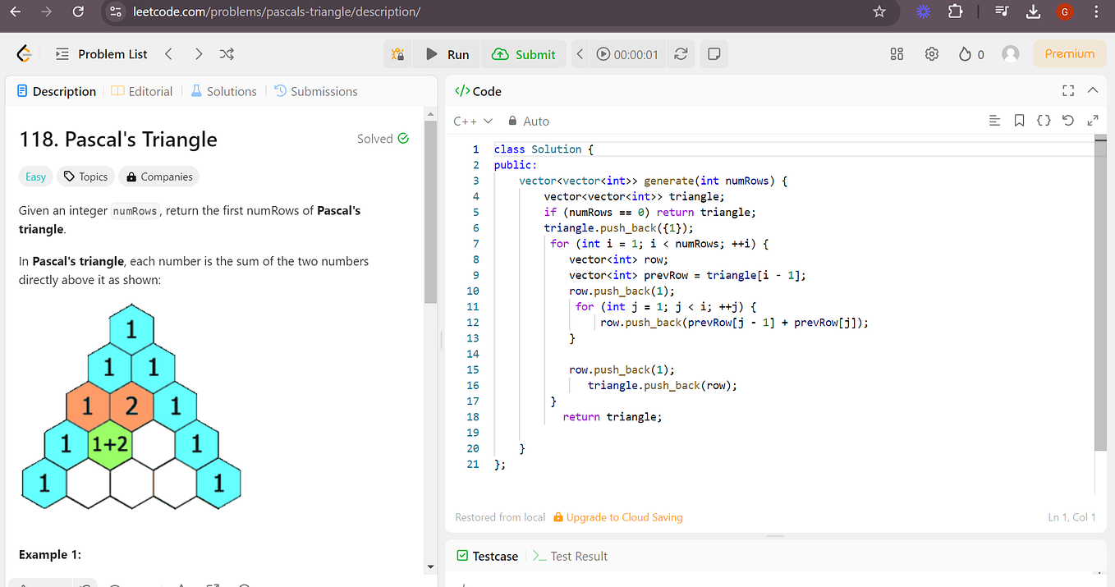Reset the timer with the refresh icon
Image resolution: width=1115 pixels, height=587 pixels.
tap(681, 54)
